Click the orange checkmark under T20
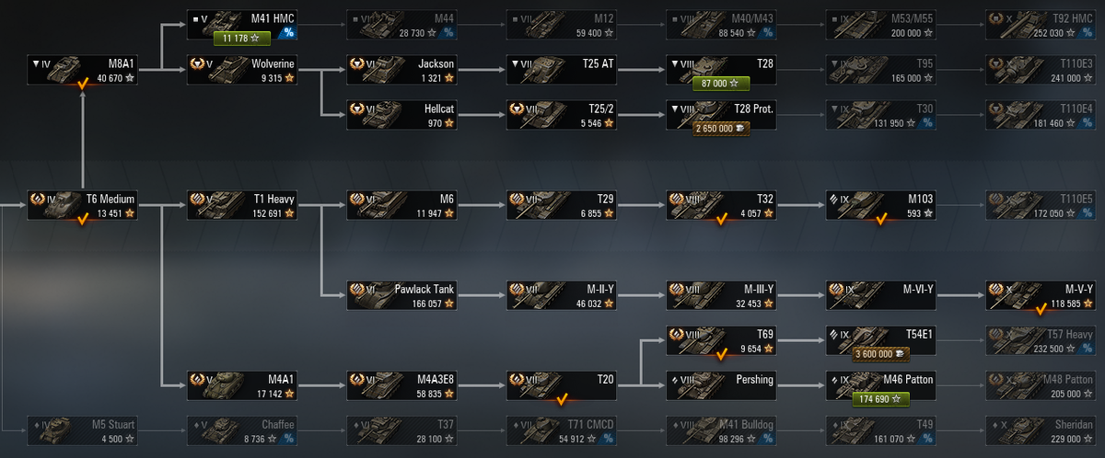1105x458 pixels. [x=562, y=399]
